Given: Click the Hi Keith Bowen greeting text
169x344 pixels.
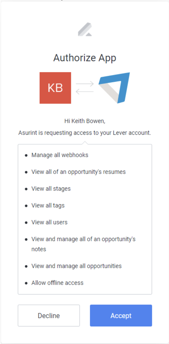Looking at the screenshot, I should click(85, 121).
